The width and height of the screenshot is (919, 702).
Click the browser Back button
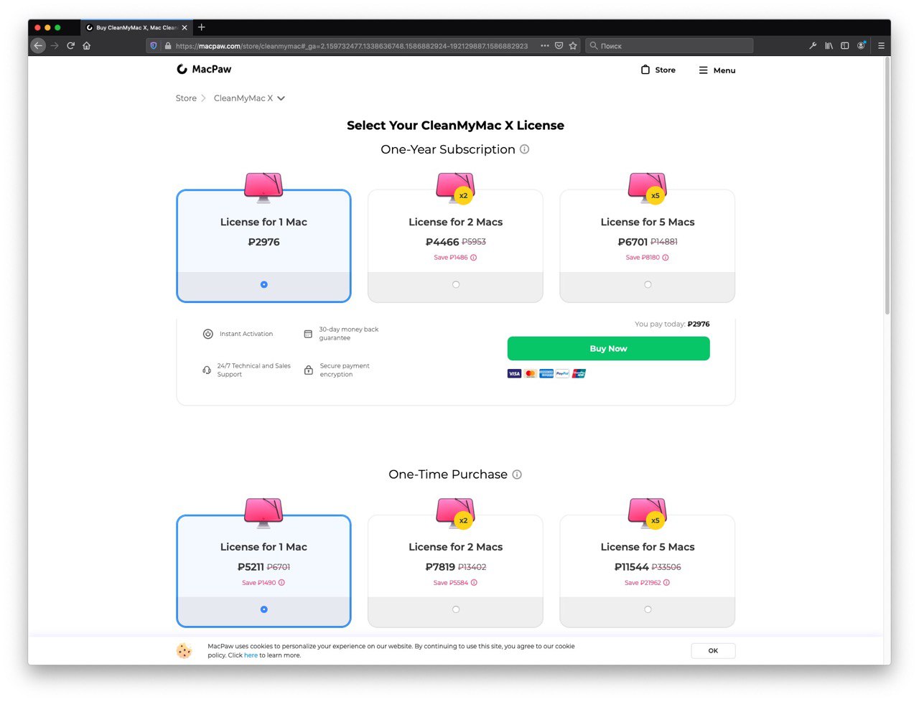tap(38, 46)
